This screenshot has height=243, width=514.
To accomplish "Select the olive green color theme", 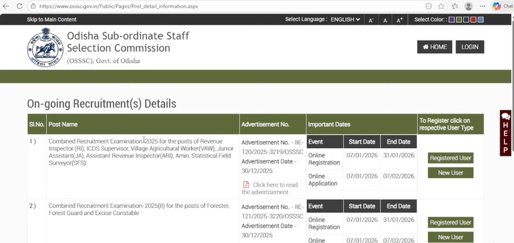I will coord(459,20).
